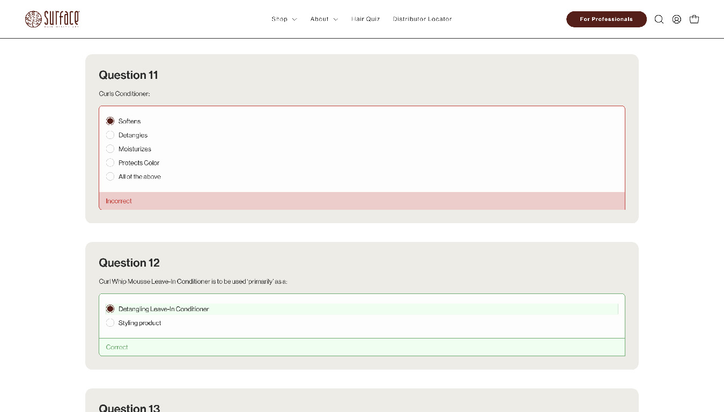Click the Surface logo icon
Viewport: 724px width, 412px height.
coord(33,19)
